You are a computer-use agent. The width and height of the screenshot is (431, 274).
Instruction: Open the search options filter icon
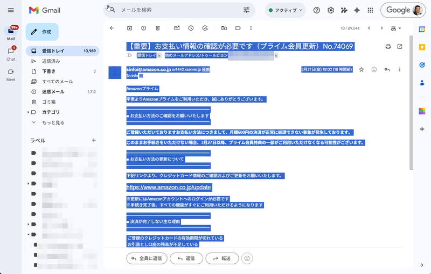246,10
